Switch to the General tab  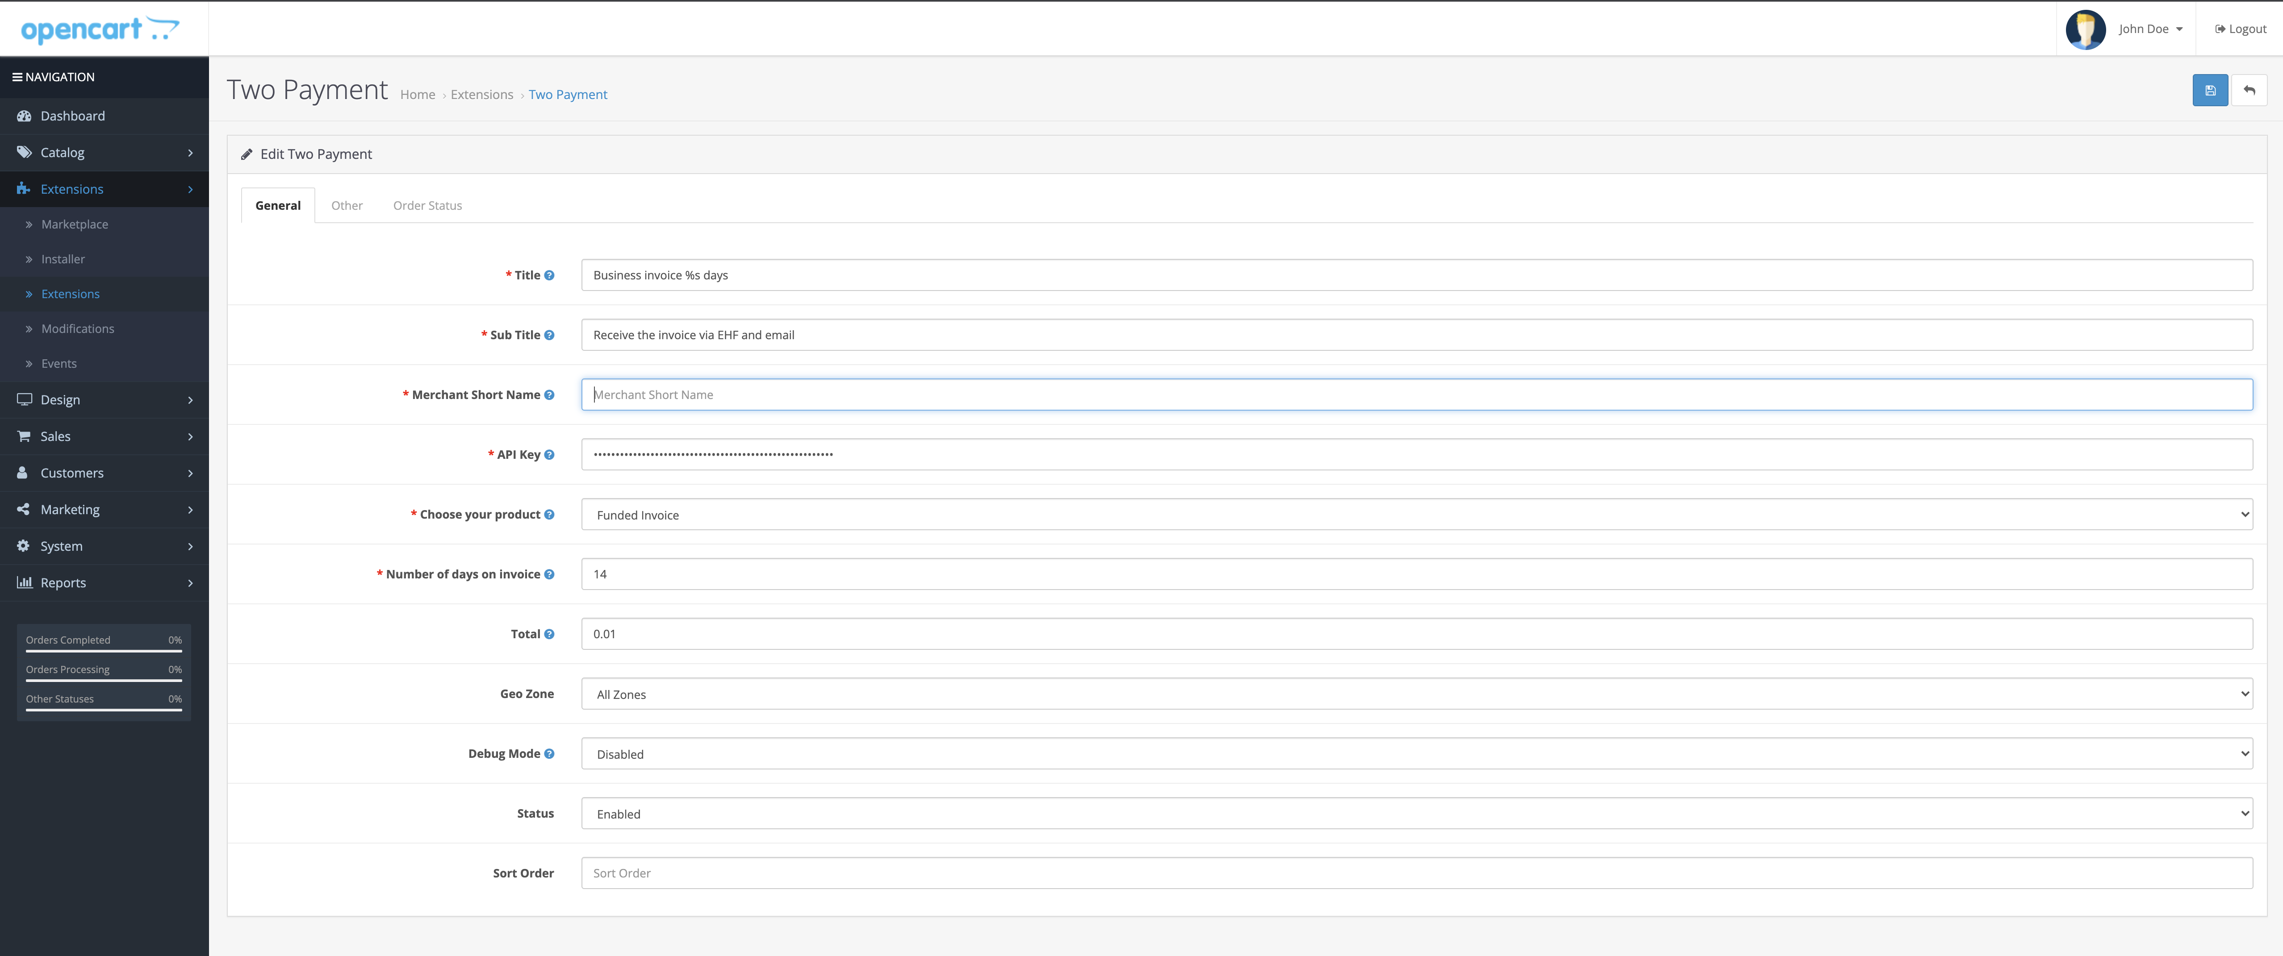[278, 206]
